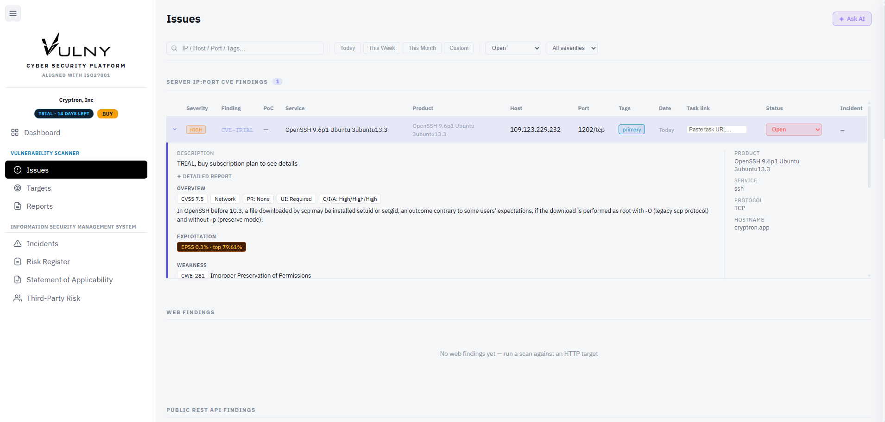885x422 pixels.
Task: Filter issues by This Week
Action: click(x=382, y=48)
